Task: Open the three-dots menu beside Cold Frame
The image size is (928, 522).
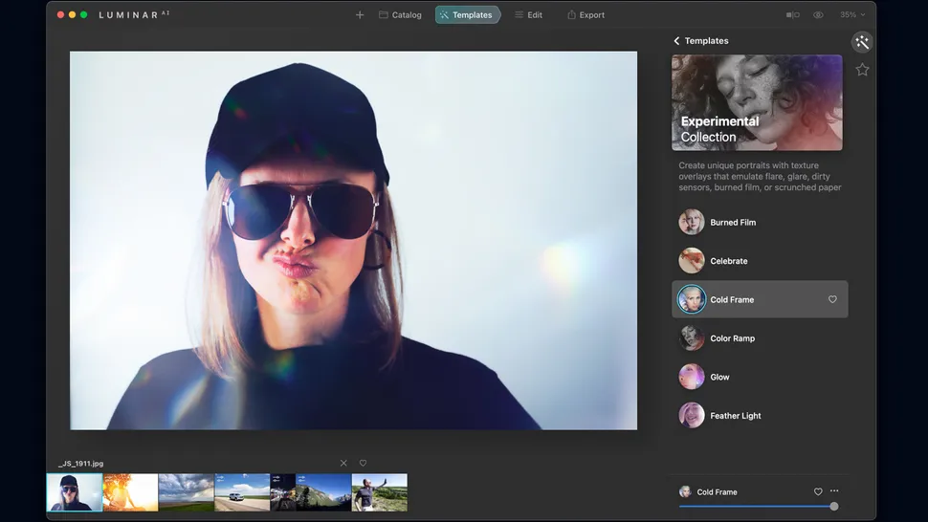Action: coord(834,491)
